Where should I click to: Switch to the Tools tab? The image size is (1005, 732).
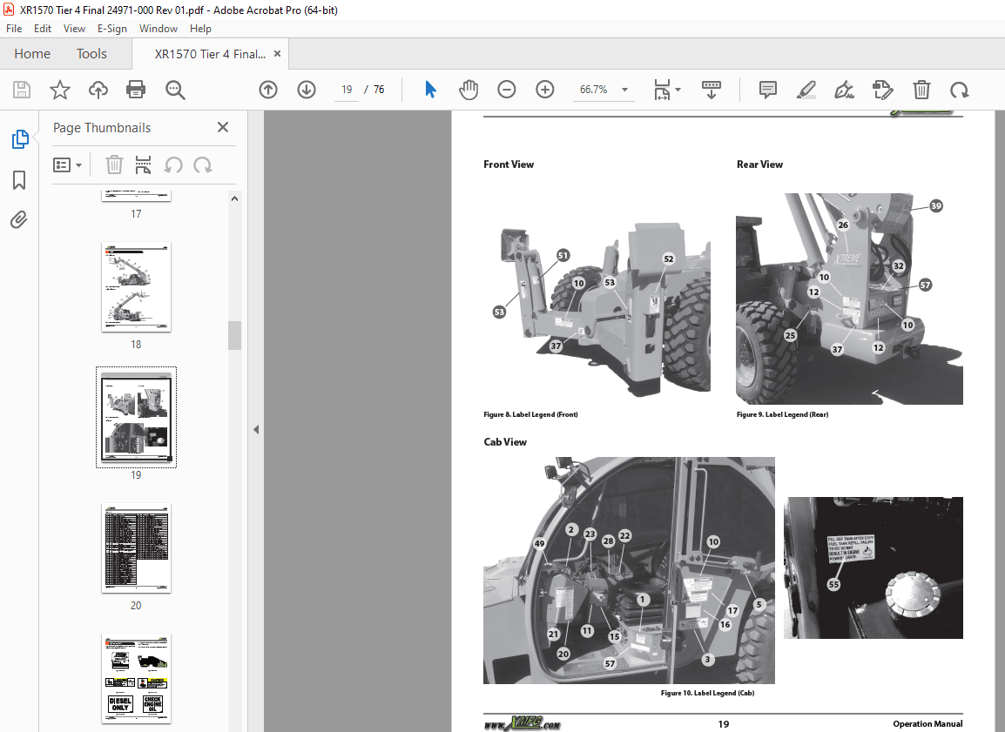(91, 53)
